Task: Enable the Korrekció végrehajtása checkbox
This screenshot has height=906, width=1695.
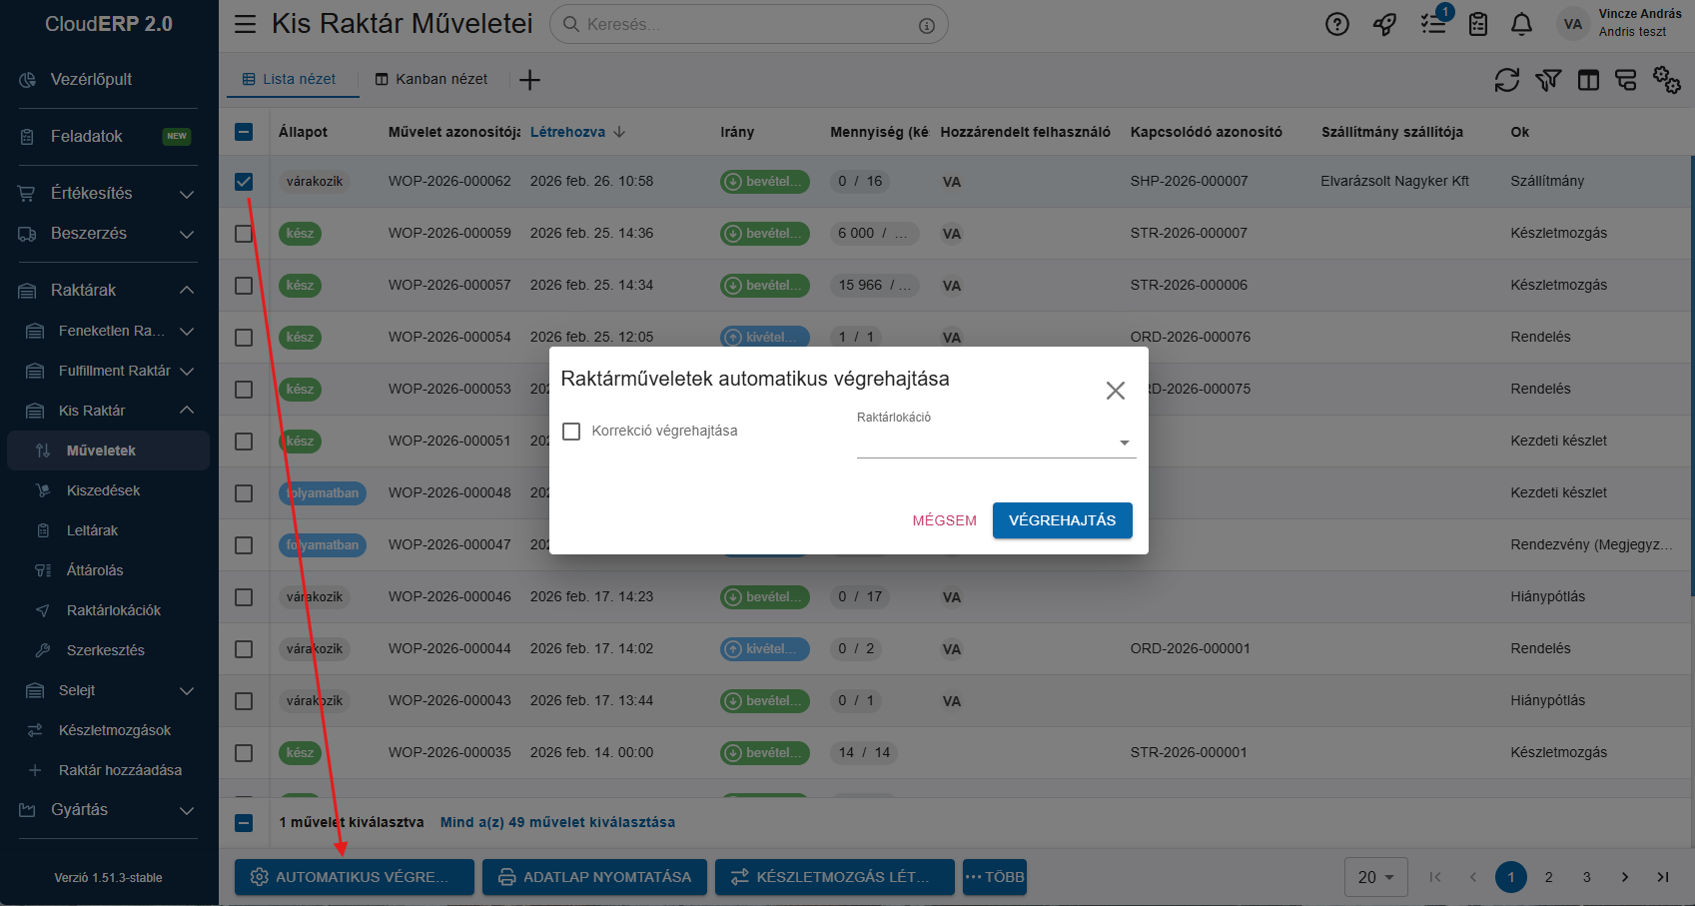Action: (571, 432)
